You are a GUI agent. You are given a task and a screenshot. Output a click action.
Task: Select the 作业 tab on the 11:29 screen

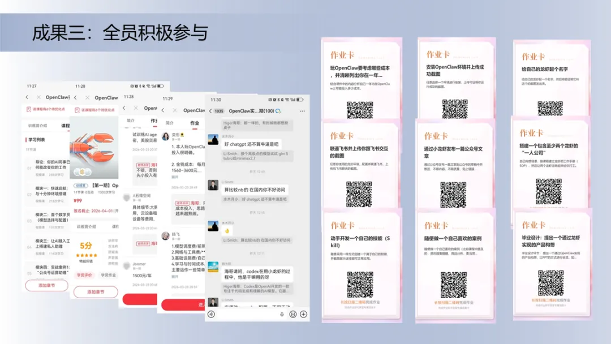[195, 123]
